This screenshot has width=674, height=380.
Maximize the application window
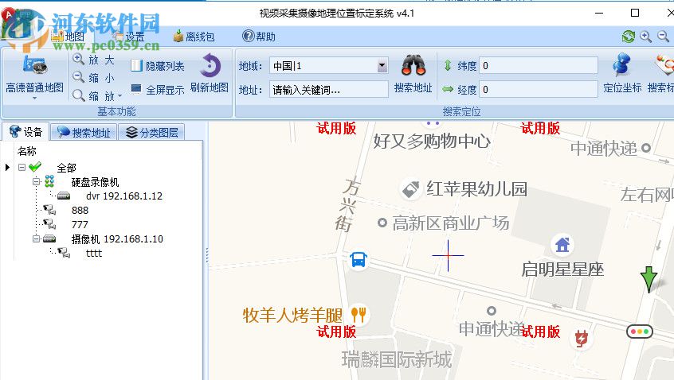[635, 13]
